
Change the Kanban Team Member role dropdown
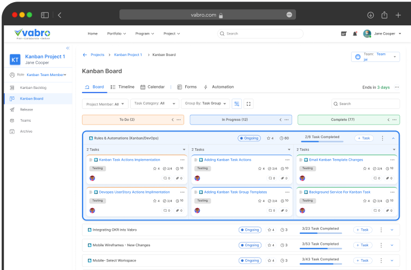click(46, 75)
